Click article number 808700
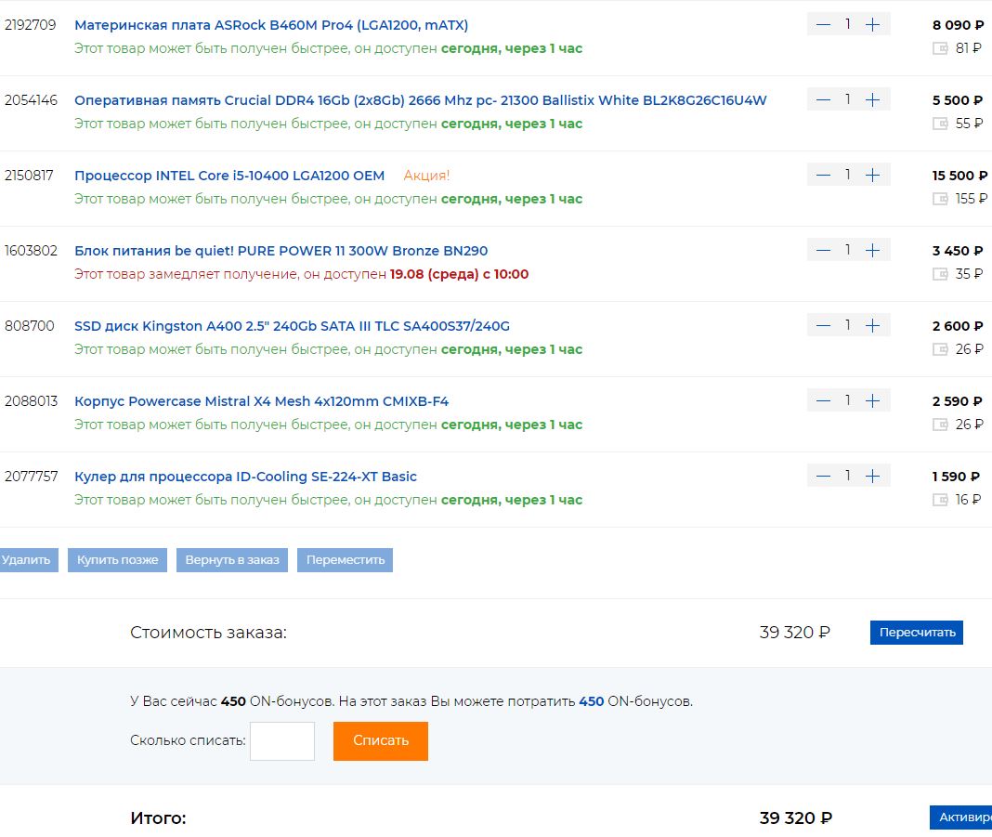This screenshot has height=837, width=992. click(x=30, y=326)
